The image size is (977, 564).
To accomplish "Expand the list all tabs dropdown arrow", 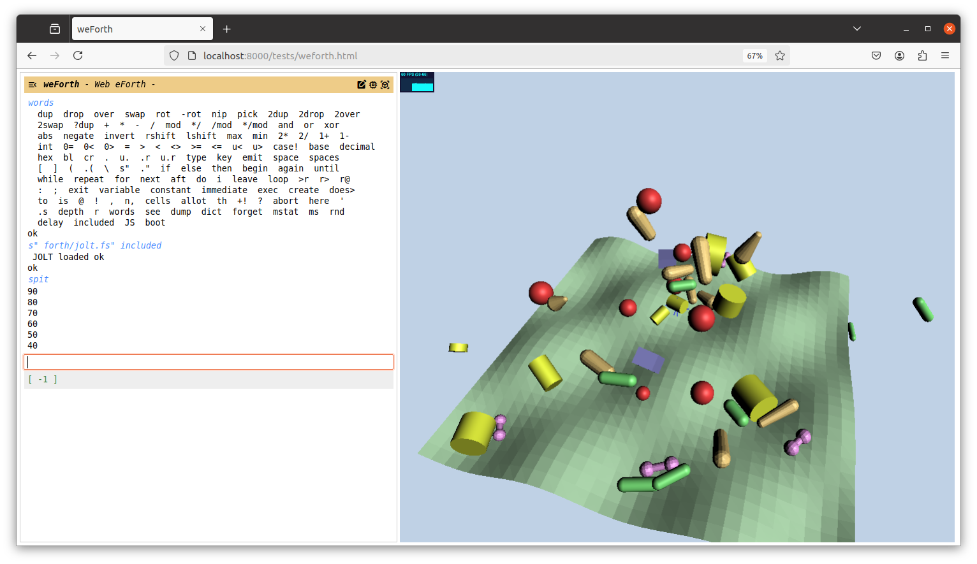I will coord(857,29).
